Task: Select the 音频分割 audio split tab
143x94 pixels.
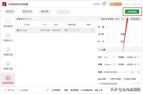Action: 8,66
